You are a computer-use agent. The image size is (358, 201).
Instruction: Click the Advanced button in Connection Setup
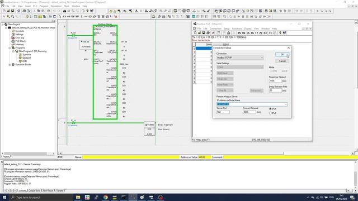click(256, 90)
